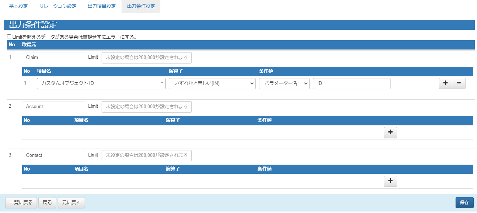Add a condition under the Contact section

pos(391,181)
